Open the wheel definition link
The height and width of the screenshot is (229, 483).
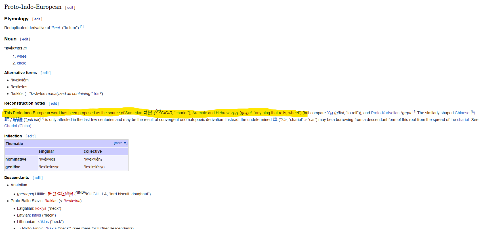22,56
